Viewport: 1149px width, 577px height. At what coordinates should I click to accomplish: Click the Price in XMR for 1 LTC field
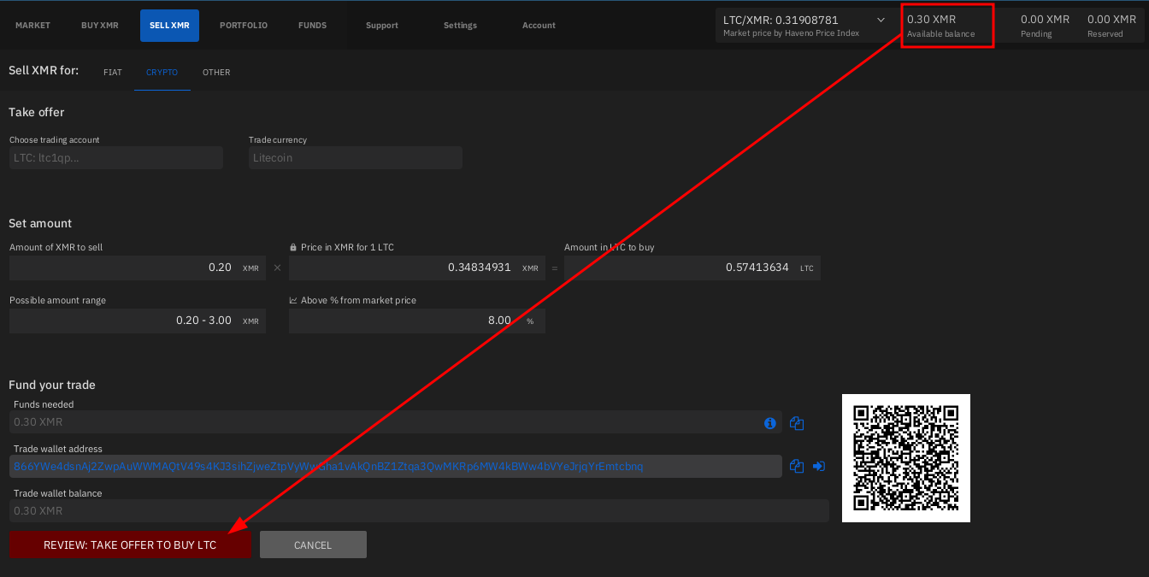[x=417, y=268]
